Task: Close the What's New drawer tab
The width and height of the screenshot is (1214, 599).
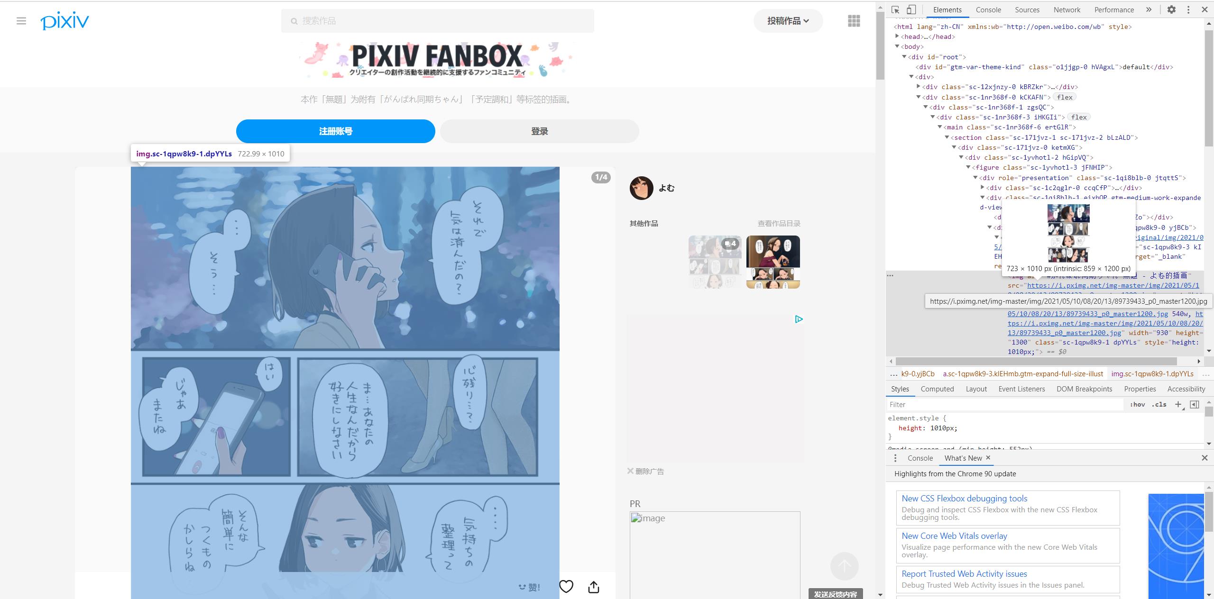Action: pos(988,457)
